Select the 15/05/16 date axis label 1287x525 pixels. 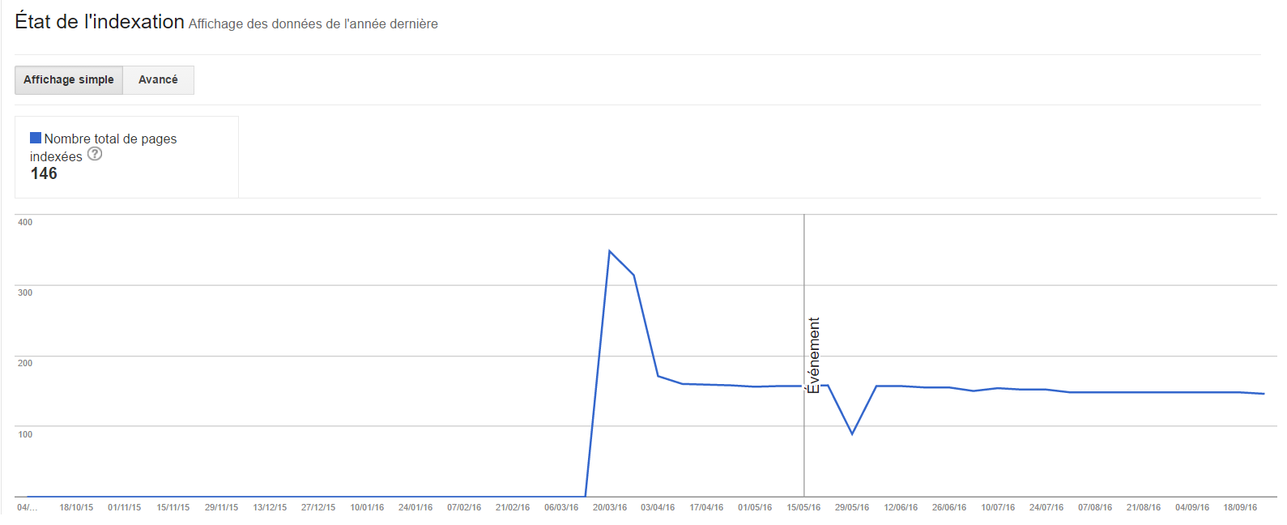click(803, 507)
